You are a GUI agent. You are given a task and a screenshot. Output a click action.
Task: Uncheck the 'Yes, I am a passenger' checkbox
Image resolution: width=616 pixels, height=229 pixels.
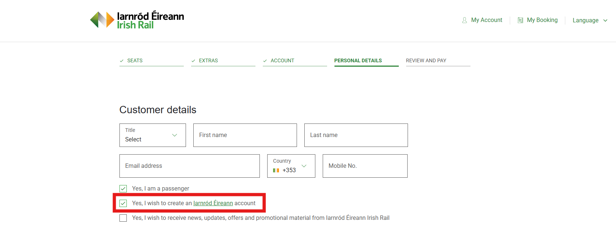pos(123,189)
